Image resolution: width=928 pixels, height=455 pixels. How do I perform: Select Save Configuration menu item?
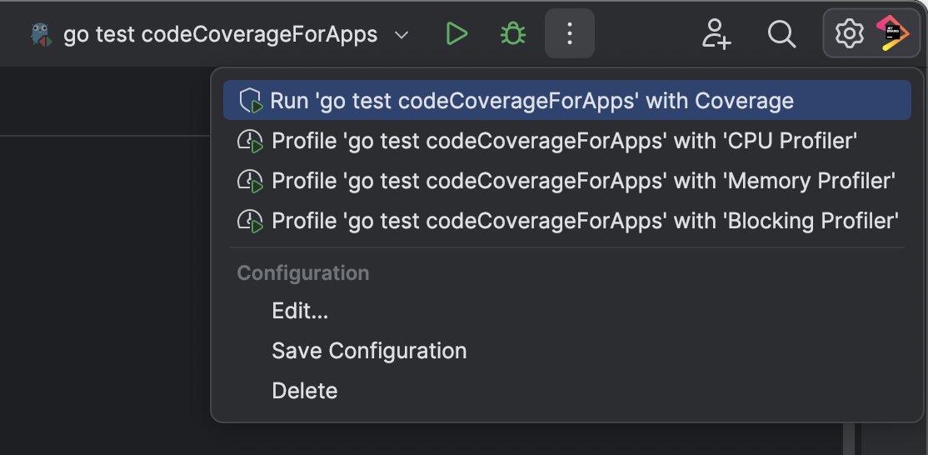(369, 351)
